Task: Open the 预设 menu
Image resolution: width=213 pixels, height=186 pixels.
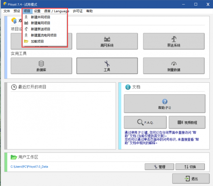Action: point(17,11)
